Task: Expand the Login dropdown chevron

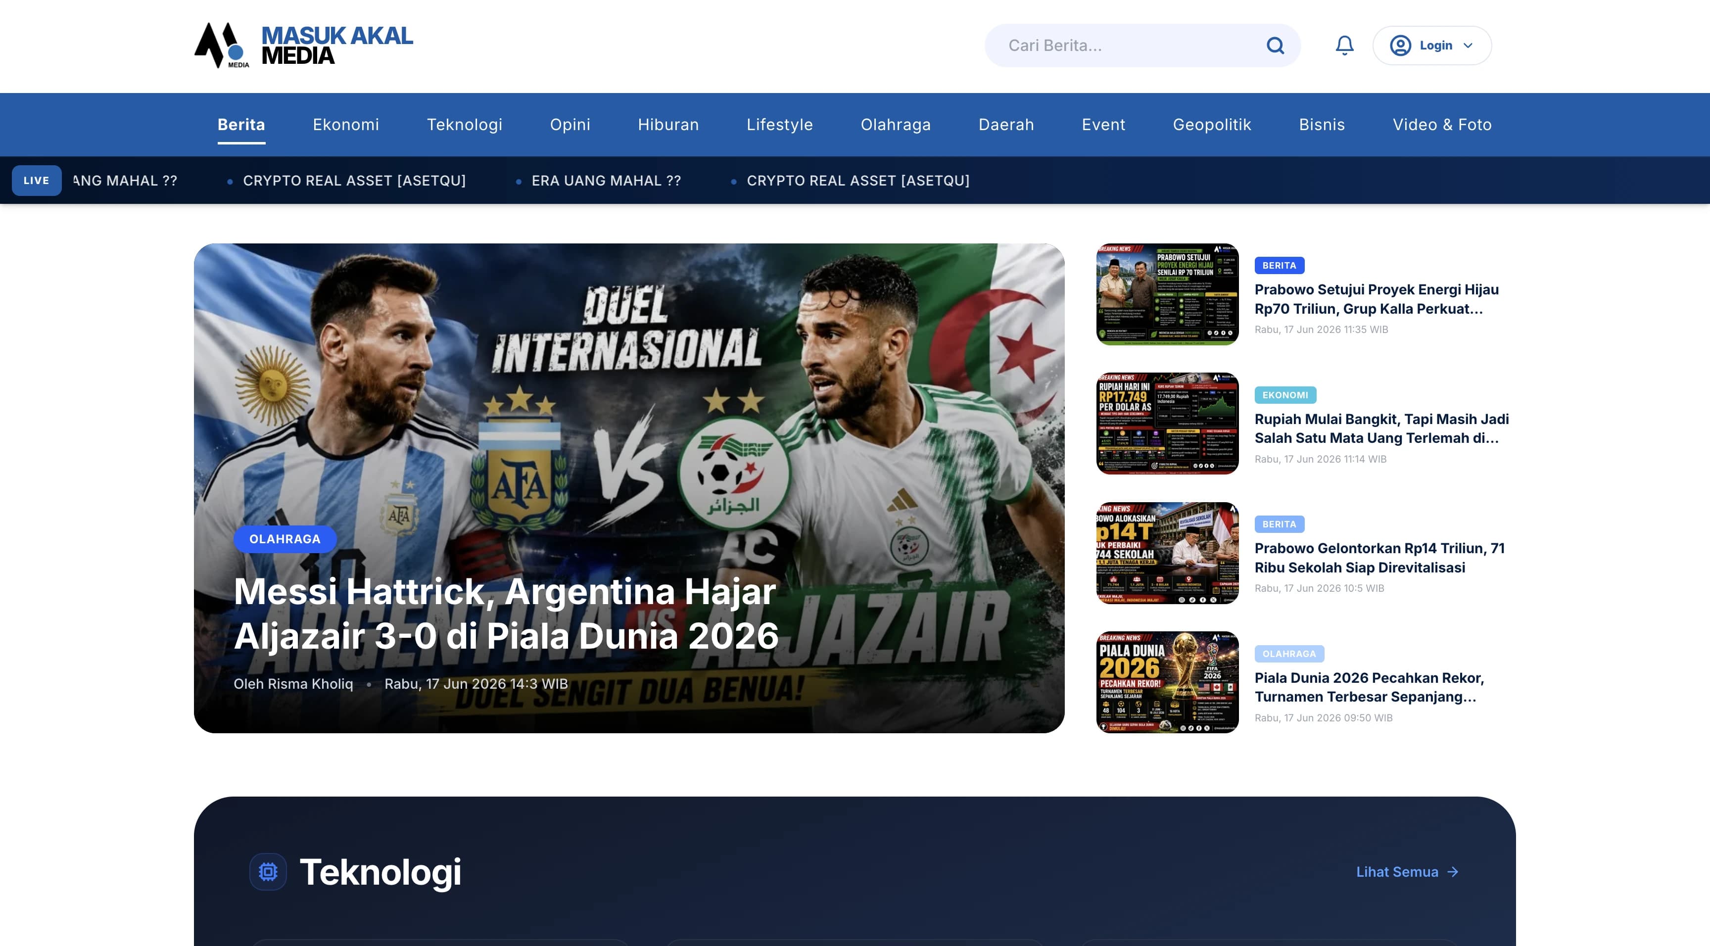Action: tap(1468, 45)
